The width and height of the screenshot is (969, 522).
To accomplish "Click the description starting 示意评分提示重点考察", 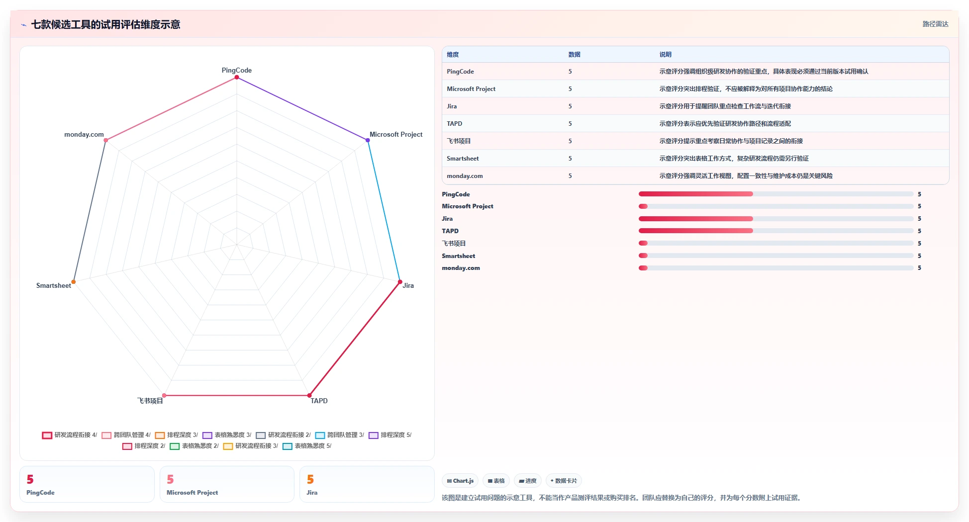I will coord(731,141).
